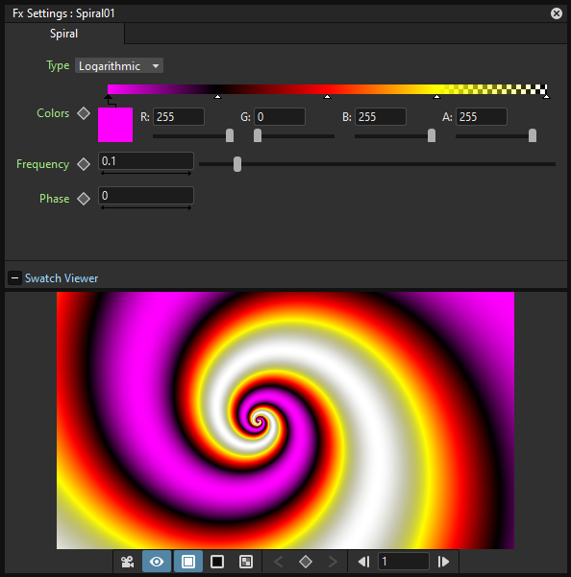Select the second gradient stop marker

[x=217, y=97]
